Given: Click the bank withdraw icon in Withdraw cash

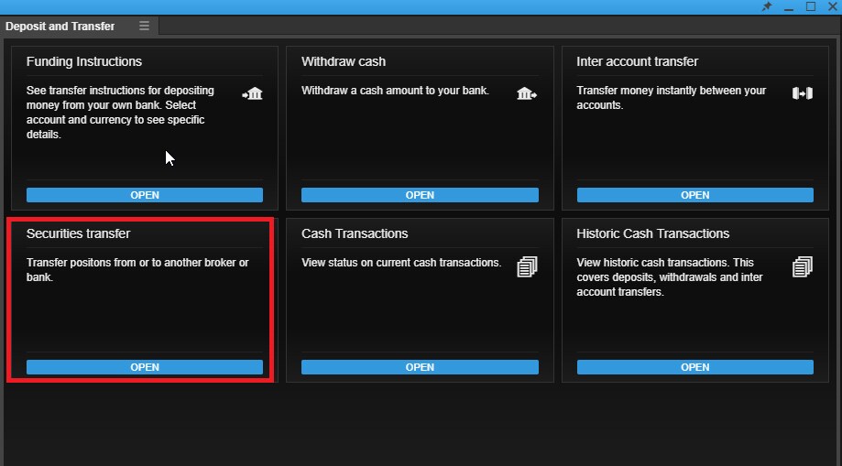Looking at the screenshot, I should point(527,94).
